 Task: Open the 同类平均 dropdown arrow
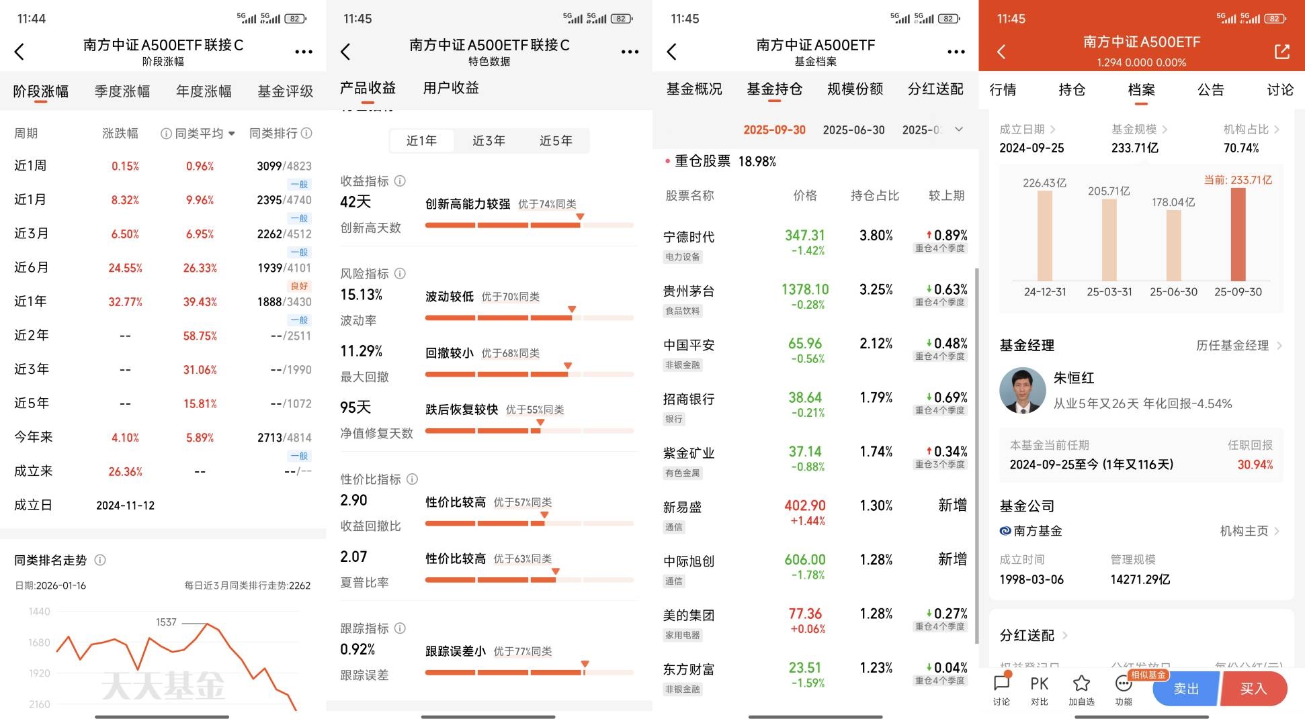(x=232, y=134)
